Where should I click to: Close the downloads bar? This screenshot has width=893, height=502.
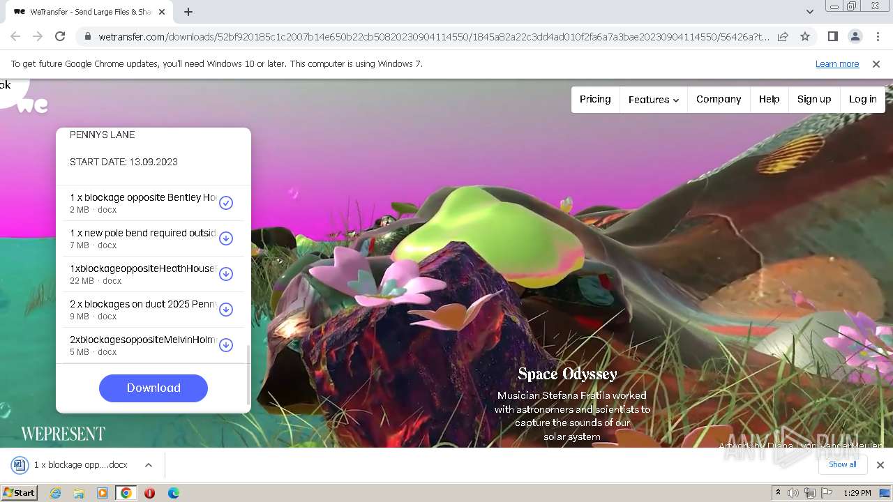pyautogui.click(x=880, y=464)
